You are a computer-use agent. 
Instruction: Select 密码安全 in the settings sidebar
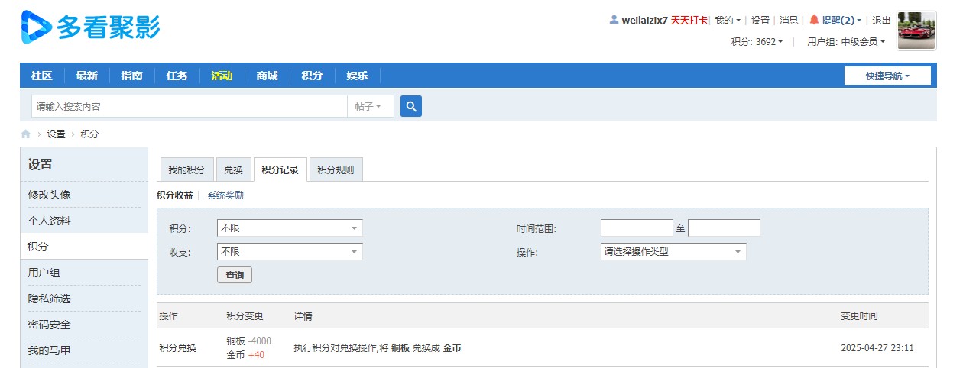(x=49, y=325)
